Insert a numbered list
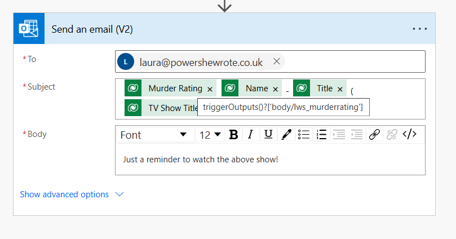Viewport: 456px width, 239px height. tap(321, 135)
